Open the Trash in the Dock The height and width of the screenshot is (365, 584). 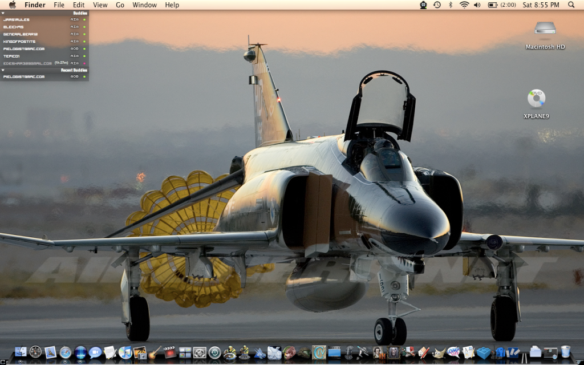(566, 351)
